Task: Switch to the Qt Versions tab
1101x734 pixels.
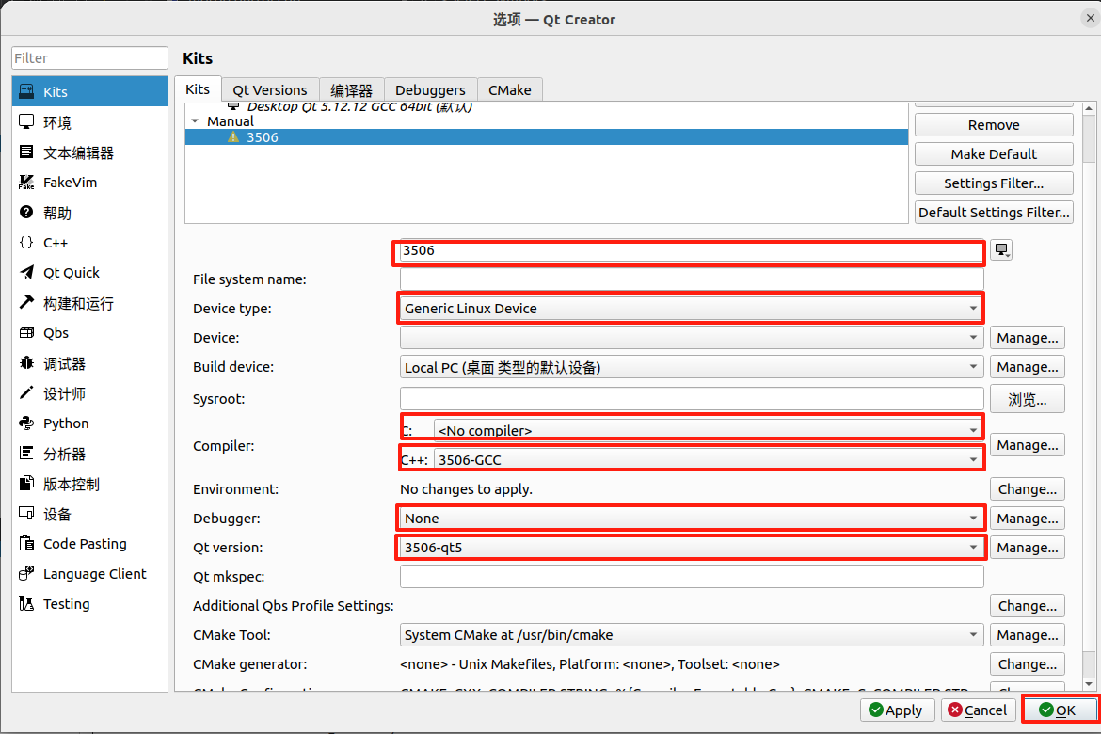Action: (x=270, y=90)
